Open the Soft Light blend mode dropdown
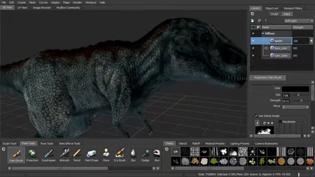 (x=299, y=21)
